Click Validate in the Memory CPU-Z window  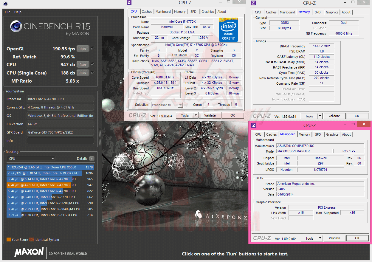pyautogui.click(x=334, y=116)
